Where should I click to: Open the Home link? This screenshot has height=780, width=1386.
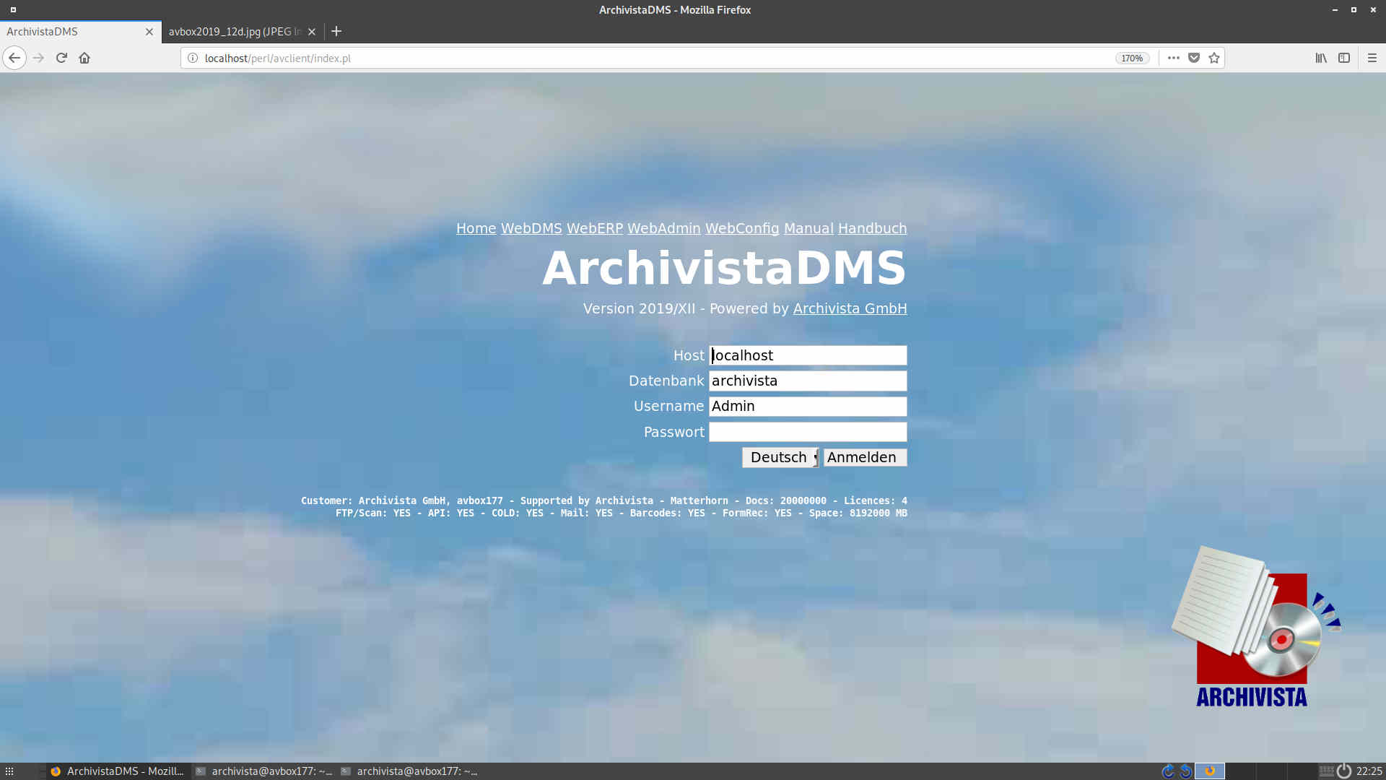(x=476, y=228)
